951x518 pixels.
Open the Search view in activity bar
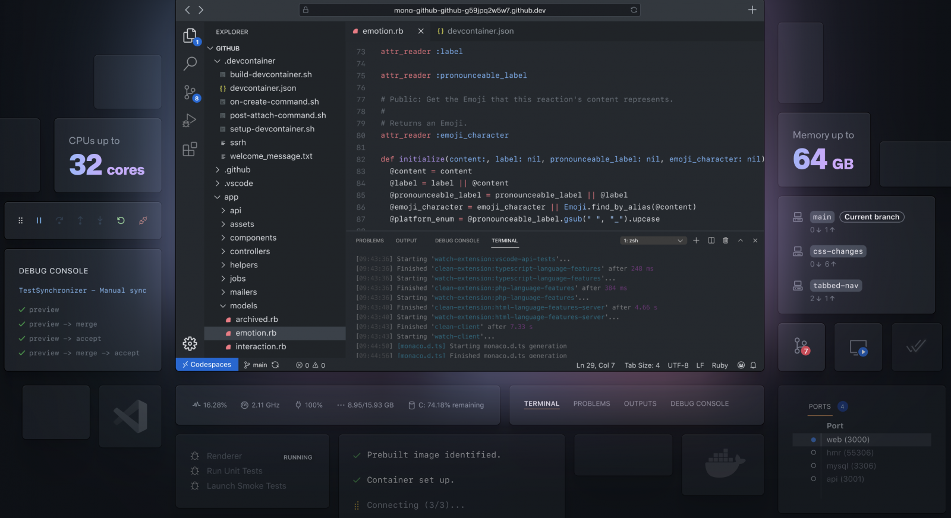click(190, 64)
